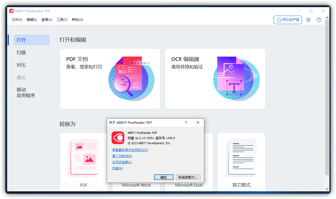The width and height of the screenshot is (336, 199).
Task: Click 确定 in the About dialog
Action: [164, 177]
